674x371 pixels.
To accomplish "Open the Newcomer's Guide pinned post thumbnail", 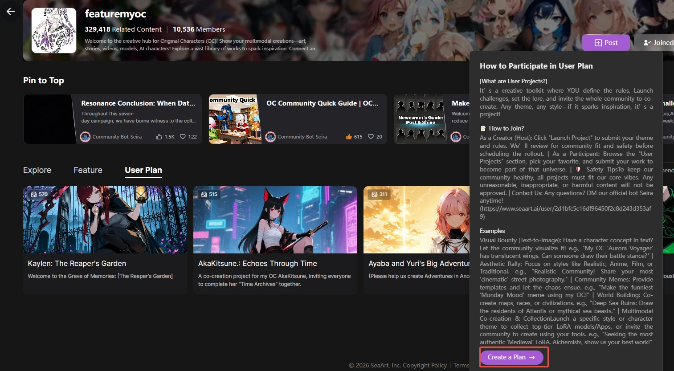I will point(421,119).
